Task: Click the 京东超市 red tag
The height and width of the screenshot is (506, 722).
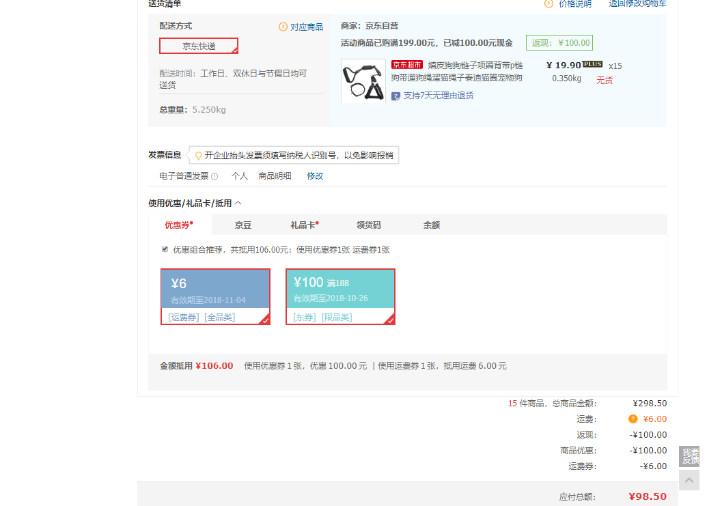Action: tap(407, 65)
